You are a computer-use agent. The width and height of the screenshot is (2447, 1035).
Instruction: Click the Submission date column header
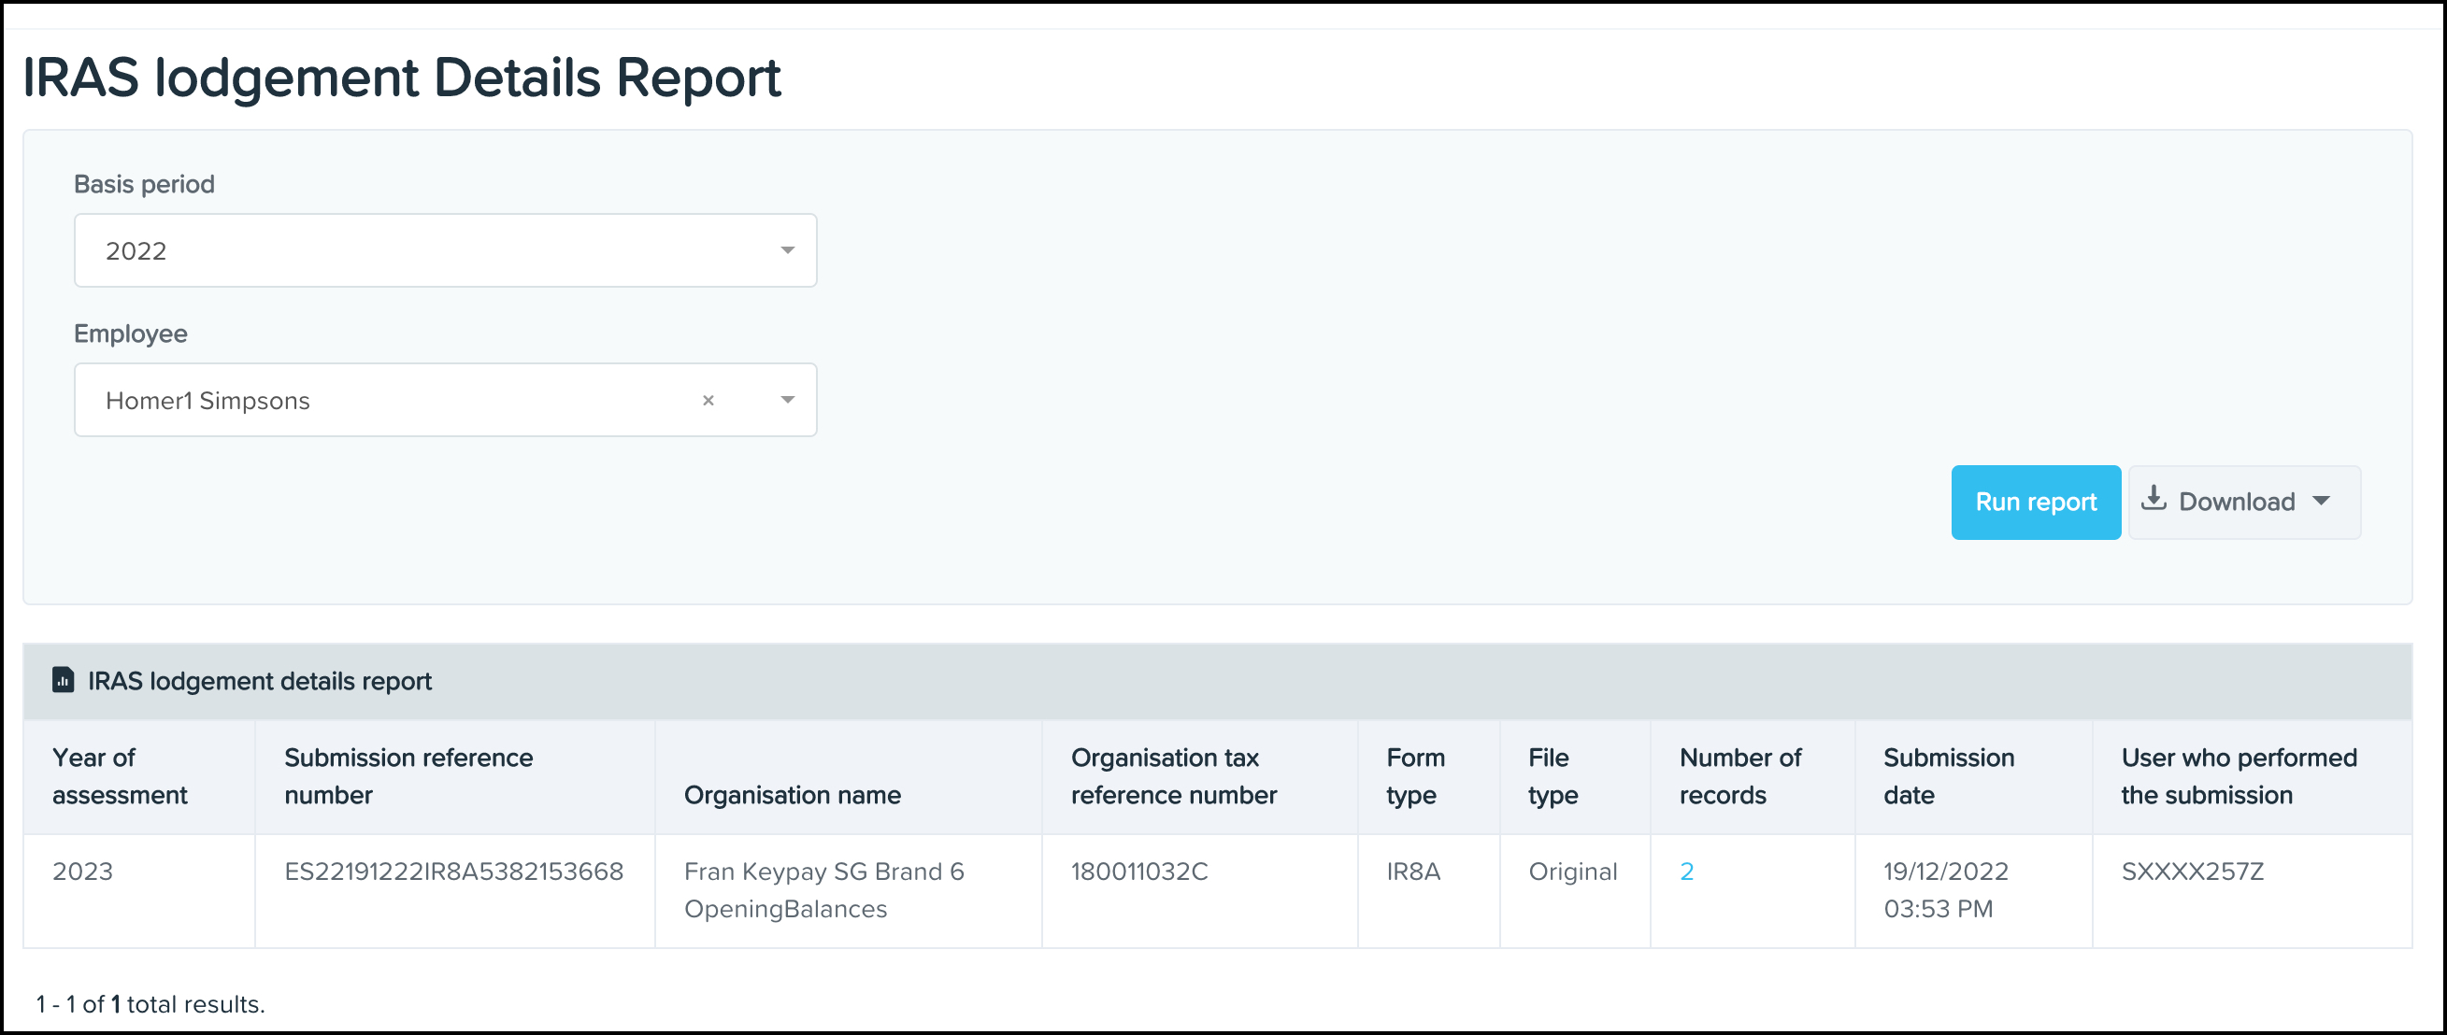click(1948, 775)
